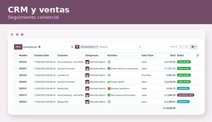Open the $ 1,961.90 total link
Screen dimensions: 212x122
pyautogui.click(x=170, y=68)
